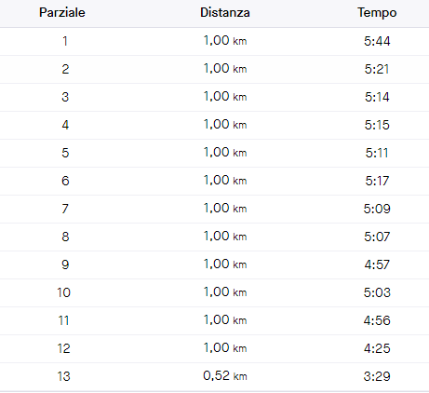Click the Tempo column header
The width and height of the screenshot is (429, 393).
(377, 13)
